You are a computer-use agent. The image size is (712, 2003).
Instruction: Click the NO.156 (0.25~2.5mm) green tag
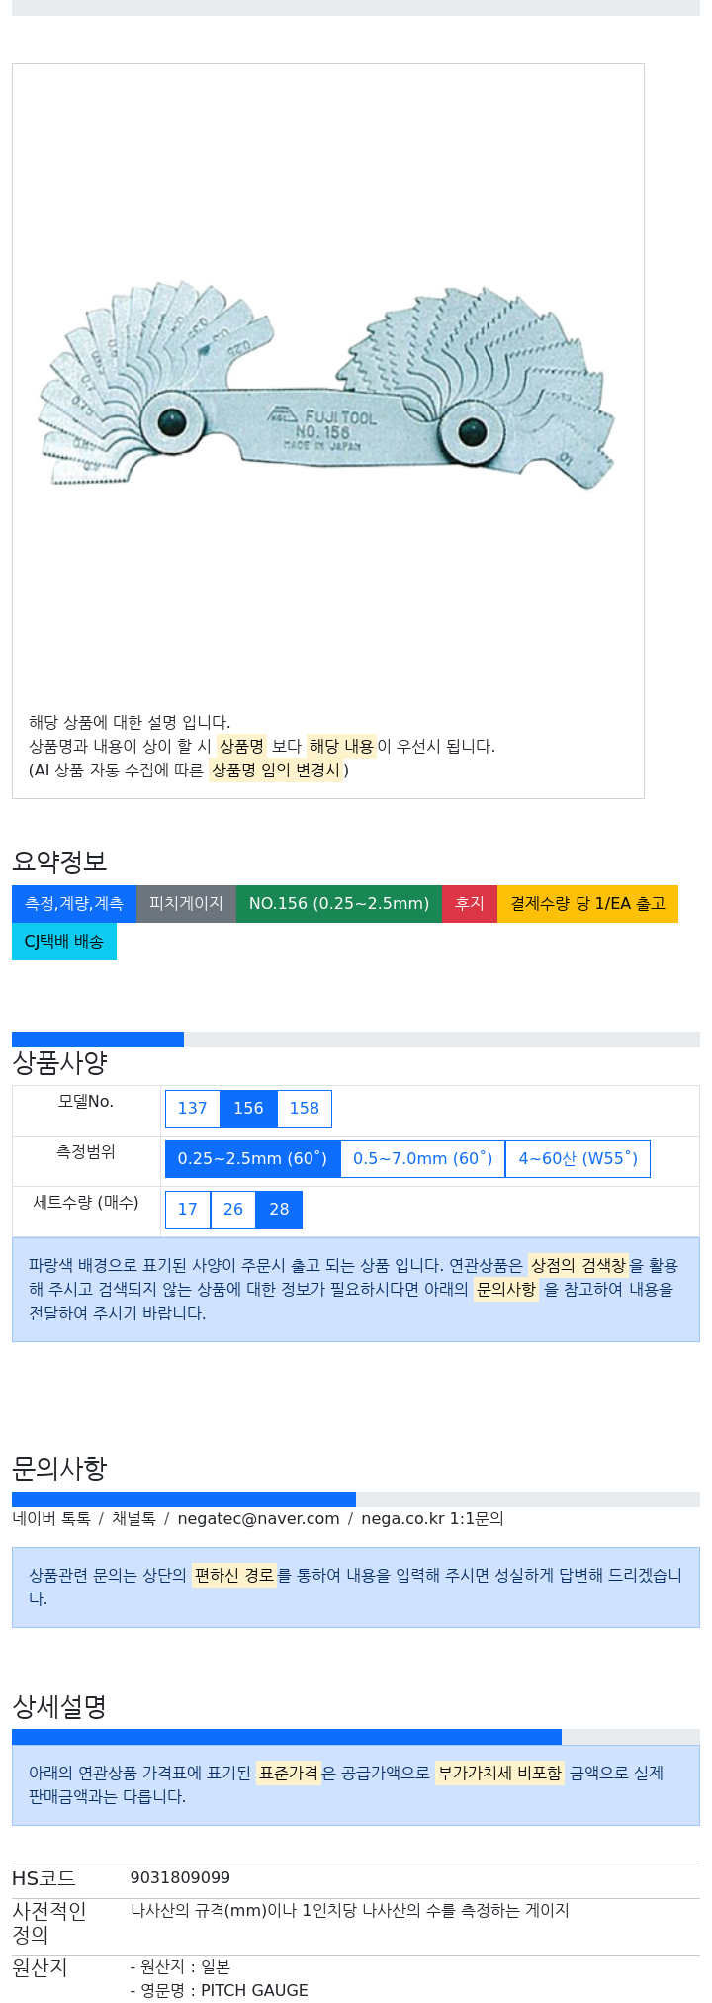coord(339,904)
